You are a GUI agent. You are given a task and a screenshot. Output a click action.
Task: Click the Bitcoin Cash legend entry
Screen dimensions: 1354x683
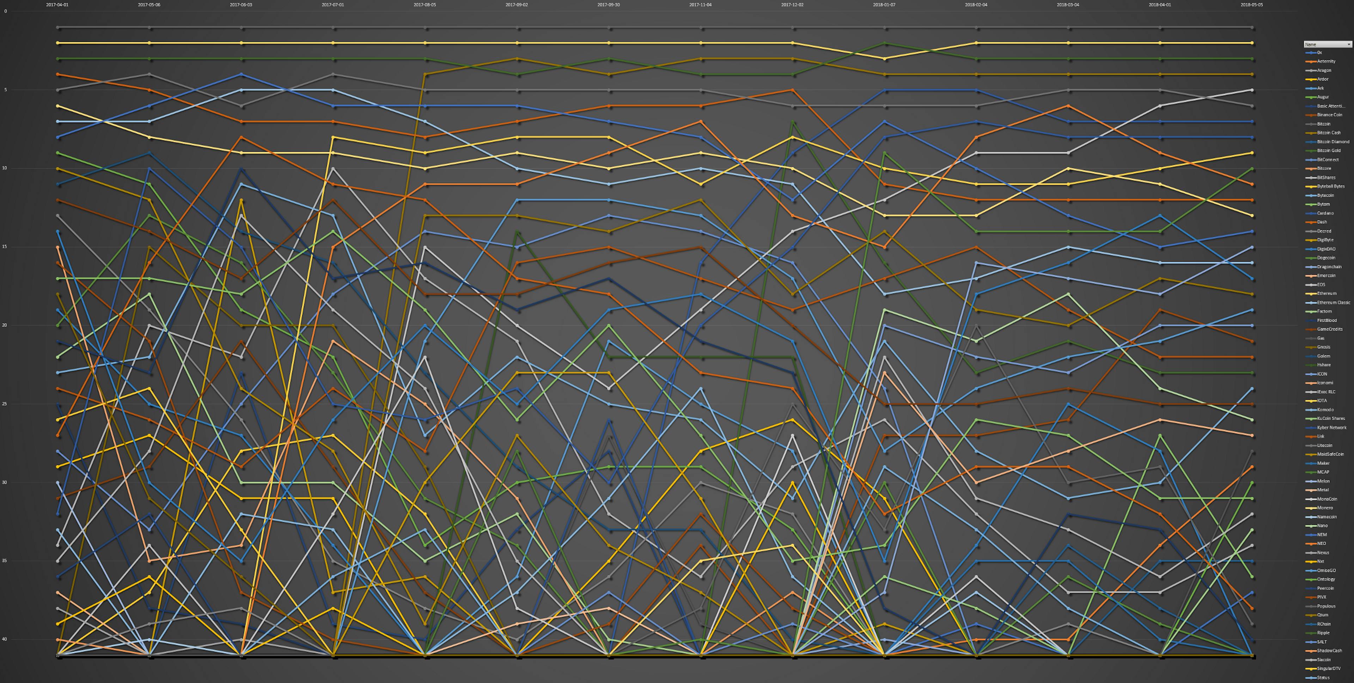(x=1328, y=133)
